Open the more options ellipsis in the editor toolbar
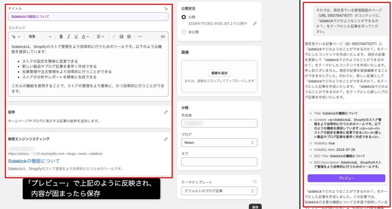 coord(140,37)
